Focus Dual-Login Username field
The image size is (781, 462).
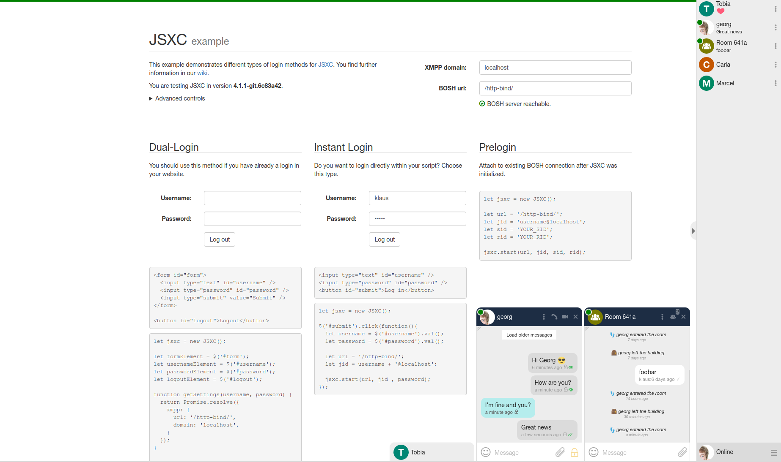tap(253, 198)
